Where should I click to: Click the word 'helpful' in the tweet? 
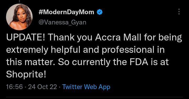66,50
